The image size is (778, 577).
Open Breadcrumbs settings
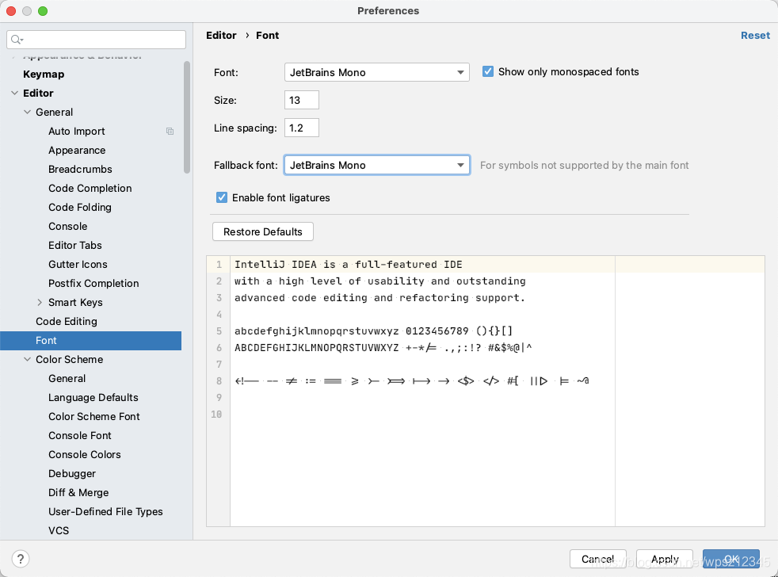click(x=80, y=170)
